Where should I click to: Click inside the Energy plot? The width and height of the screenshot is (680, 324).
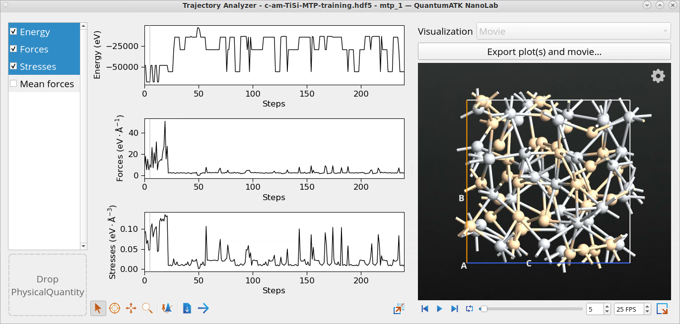pos(274,55)
